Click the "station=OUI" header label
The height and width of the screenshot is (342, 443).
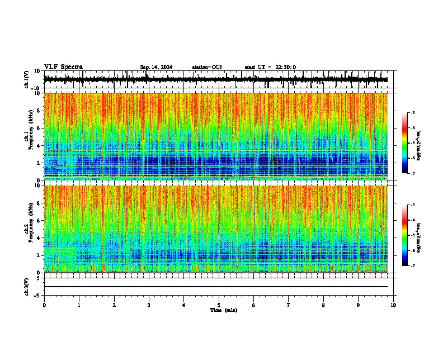(x=207, y=67)
